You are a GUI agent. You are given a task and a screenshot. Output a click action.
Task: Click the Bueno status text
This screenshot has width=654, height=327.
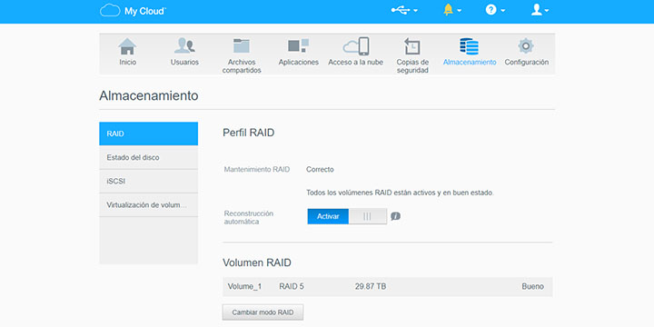(x=532, y=287)
